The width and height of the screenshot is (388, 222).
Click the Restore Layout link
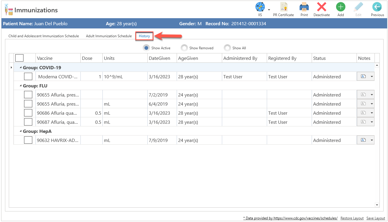coord(352,218)
